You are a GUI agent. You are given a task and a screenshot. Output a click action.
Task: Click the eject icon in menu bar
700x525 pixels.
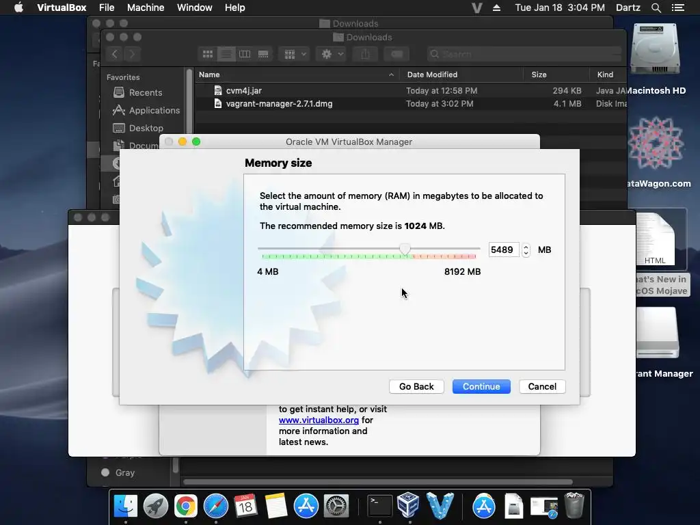click(x=496, y=8)
